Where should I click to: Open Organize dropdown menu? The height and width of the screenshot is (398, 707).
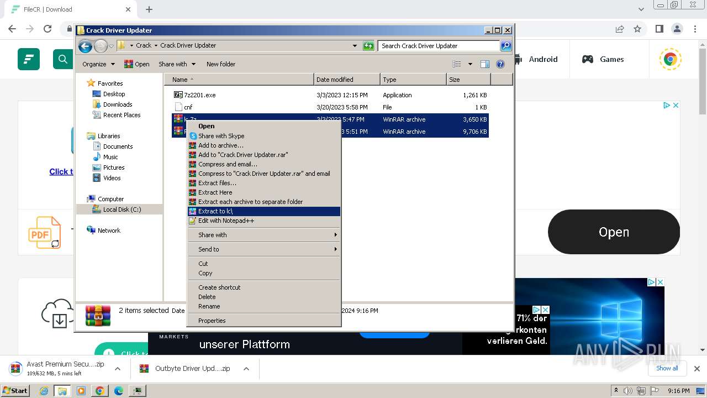coord(98,64)
